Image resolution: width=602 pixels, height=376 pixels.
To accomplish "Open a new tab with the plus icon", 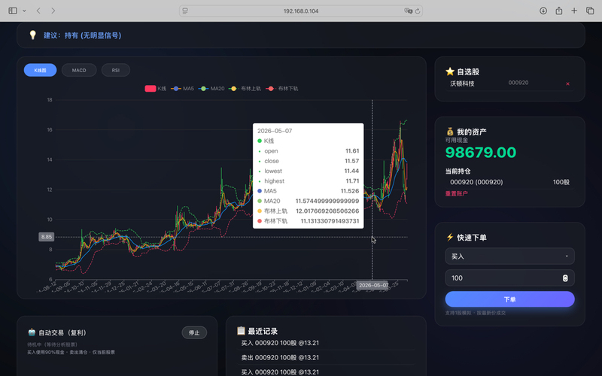I will [x=574, y=11].
